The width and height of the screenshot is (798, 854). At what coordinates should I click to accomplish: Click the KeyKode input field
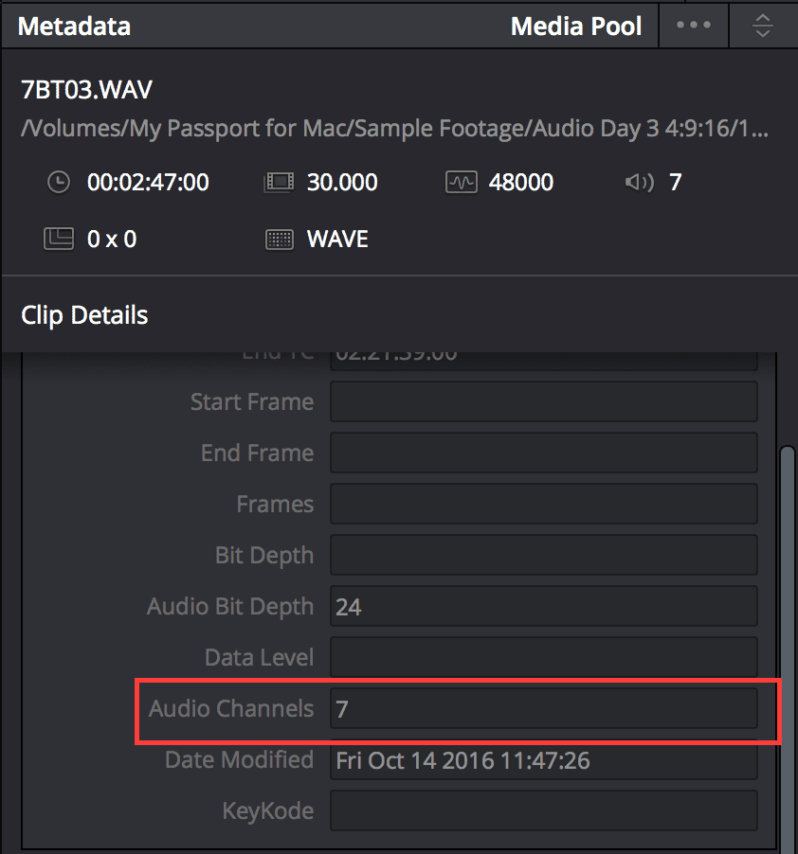pos(543,811)
